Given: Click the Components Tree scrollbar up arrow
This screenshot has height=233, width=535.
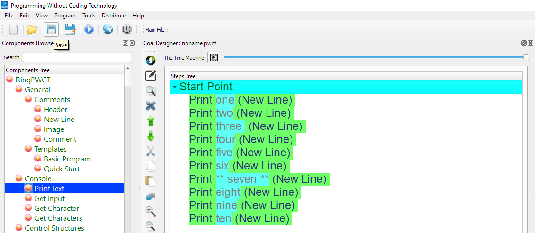Looking at the screenshot, I should point(128,69).
